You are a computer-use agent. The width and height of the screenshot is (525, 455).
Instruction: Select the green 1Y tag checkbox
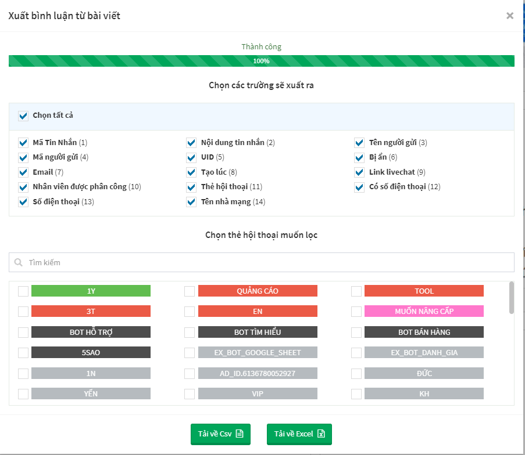point(23,291)
